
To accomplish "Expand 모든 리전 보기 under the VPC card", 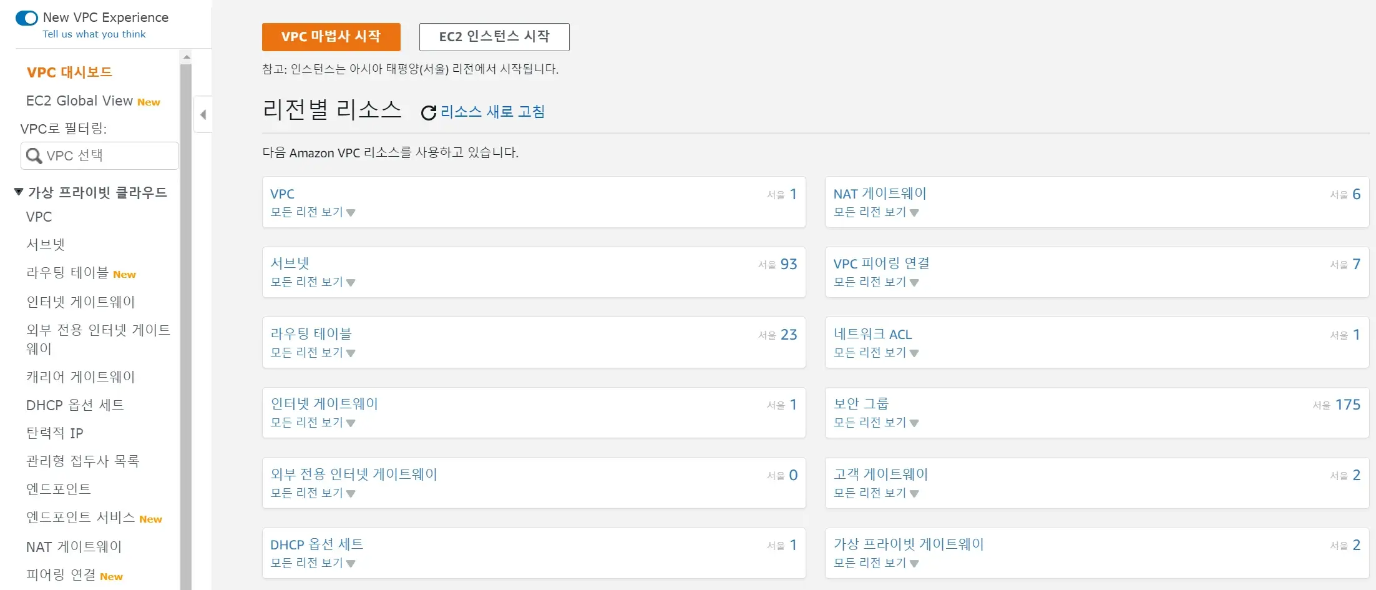I will (x=313, y=212).
